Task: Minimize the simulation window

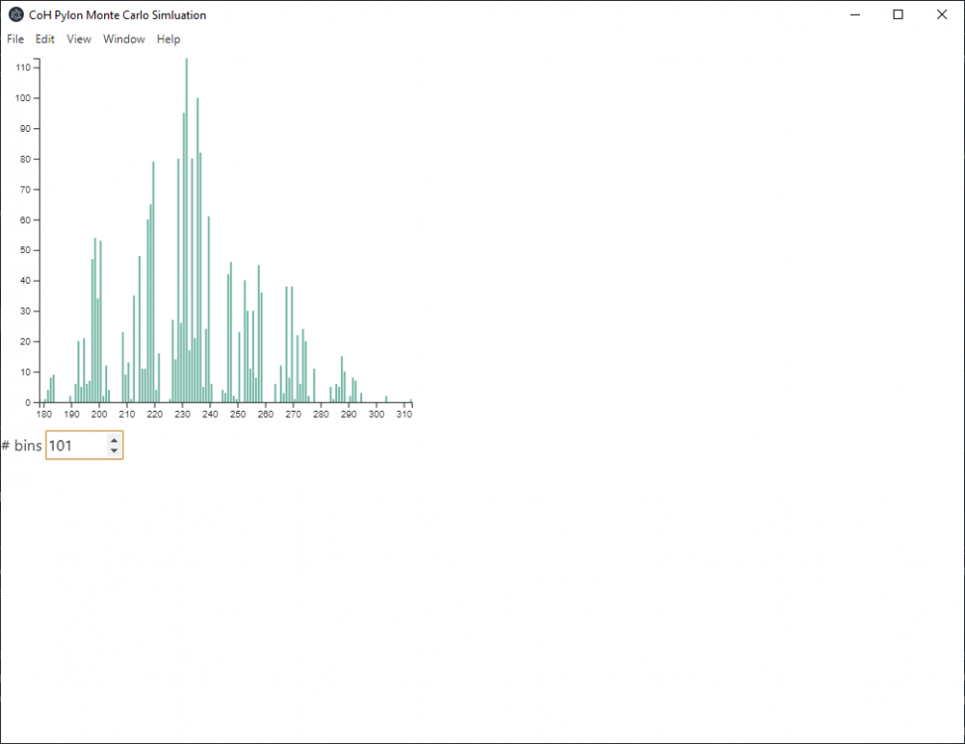Action: (854, 15)
